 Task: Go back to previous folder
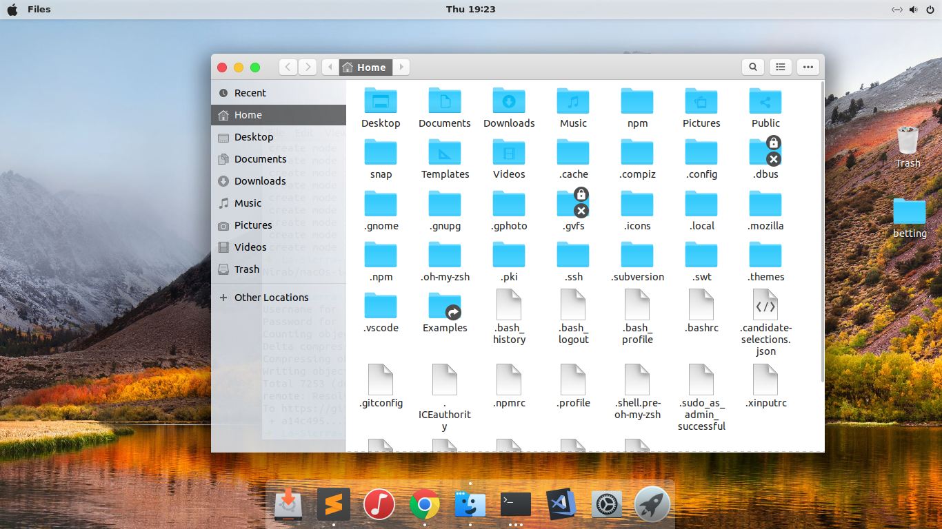point(288,67)
